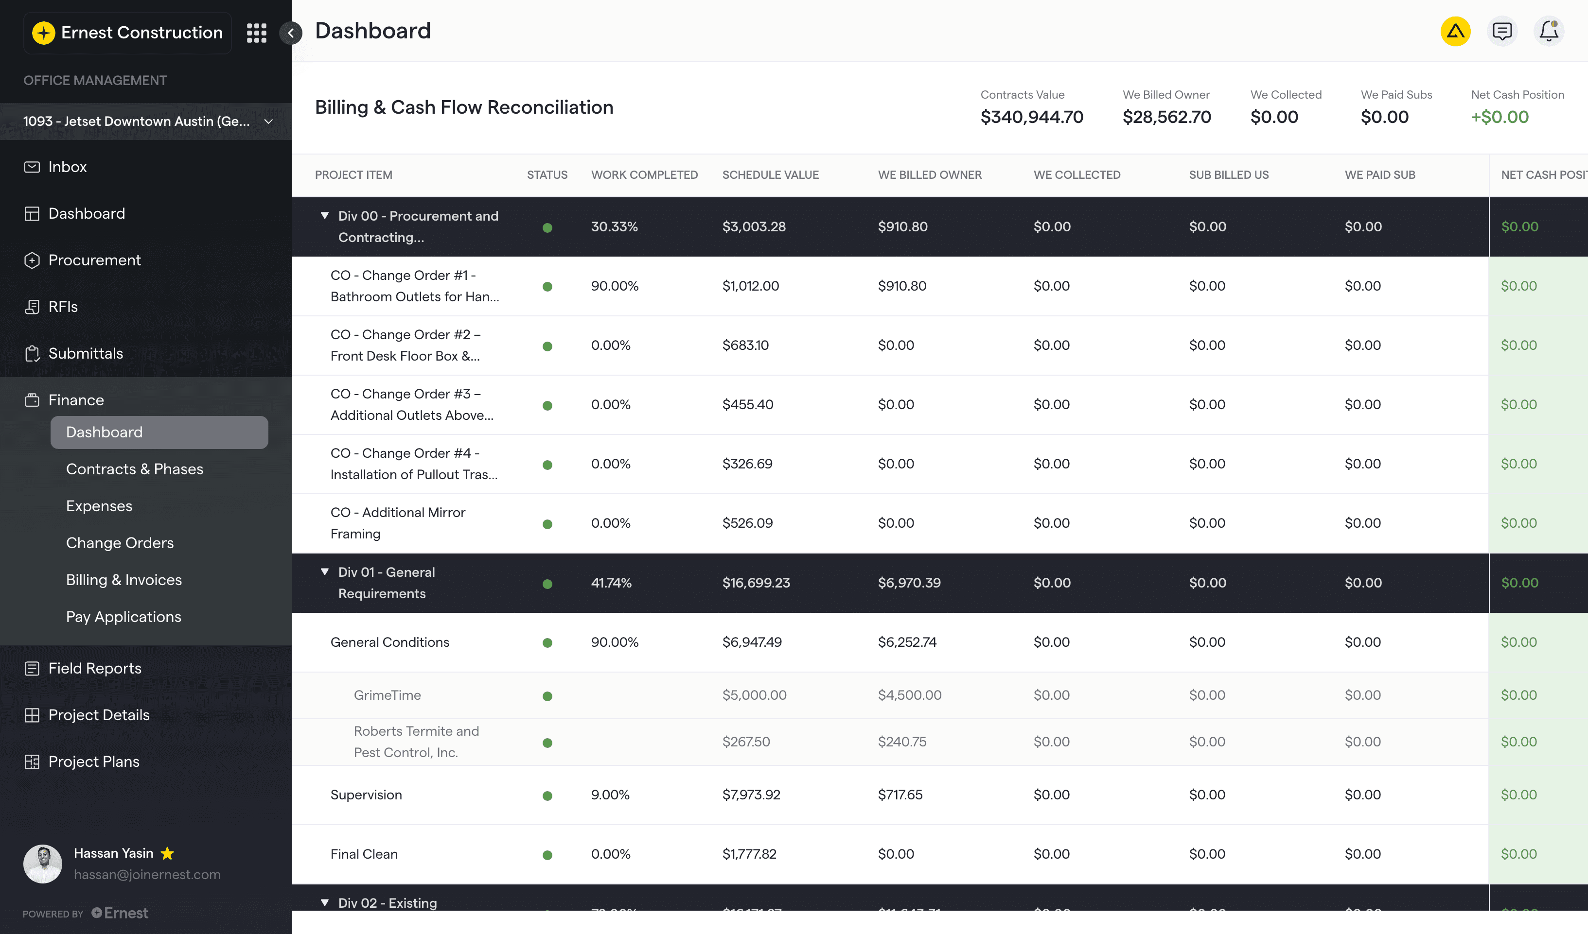Click the status indicator for General Conditions
The width and height of the screenshot is (1588, 934).
pyautogui.click(x=547, y=642)
